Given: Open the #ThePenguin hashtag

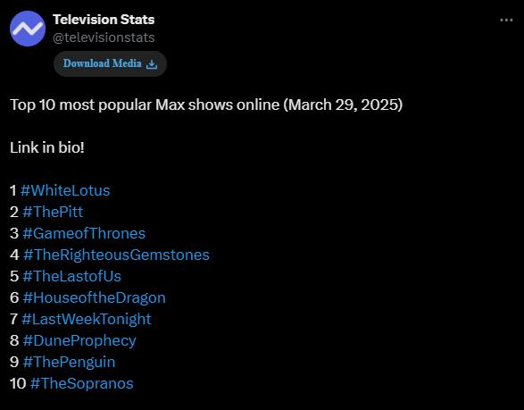Looking at the screenshot, I should [x=69, y=362].
